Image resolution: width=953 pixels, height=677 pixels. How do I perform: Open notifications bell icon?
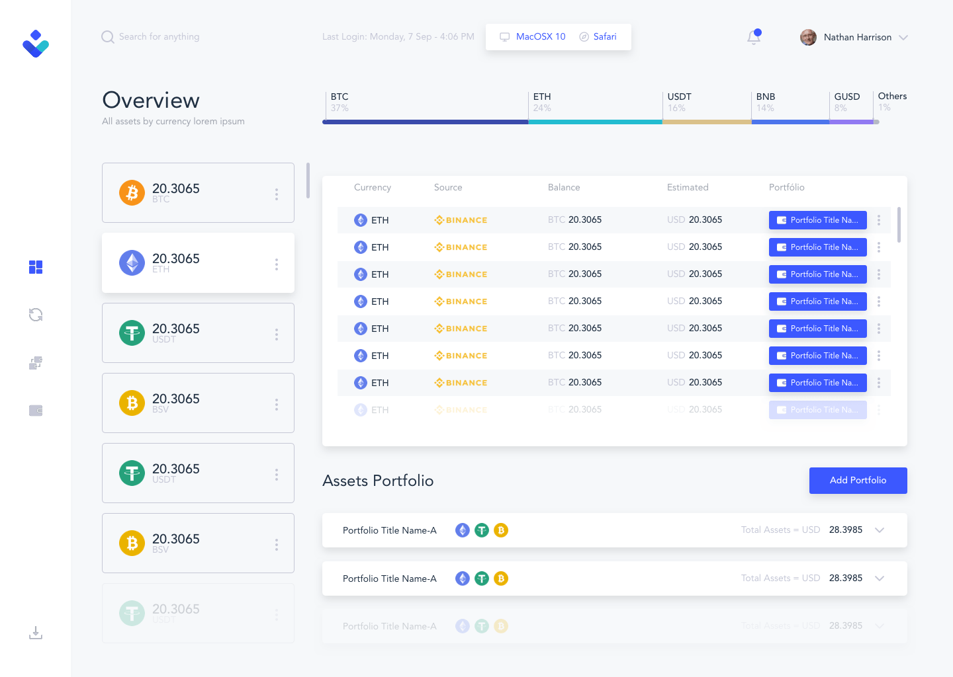click(x=754, y=37)
